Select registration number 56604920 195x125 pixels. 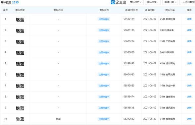(129, 75)
